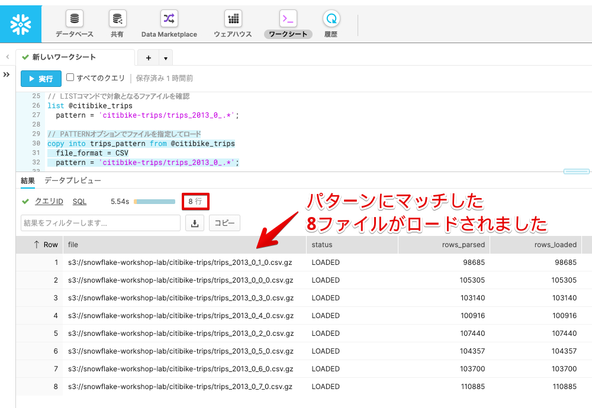Click rows_loaded value 110885
The height and width of the screenshot is (408, 592).
(x=565, y=387)
